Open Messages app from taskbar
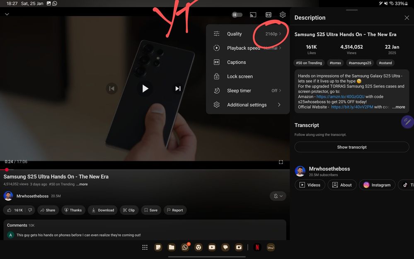Screen dimensions: 414x259 tap(225, 247)
